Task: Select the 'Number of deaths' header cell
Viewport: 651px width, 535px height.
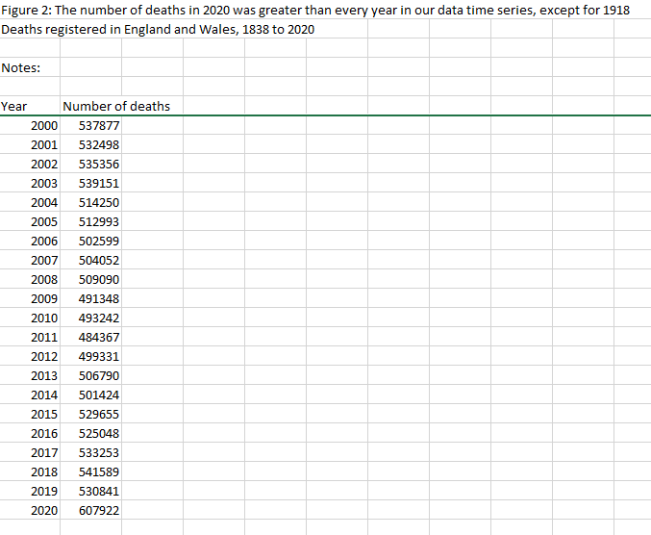Action: (115, 106)
